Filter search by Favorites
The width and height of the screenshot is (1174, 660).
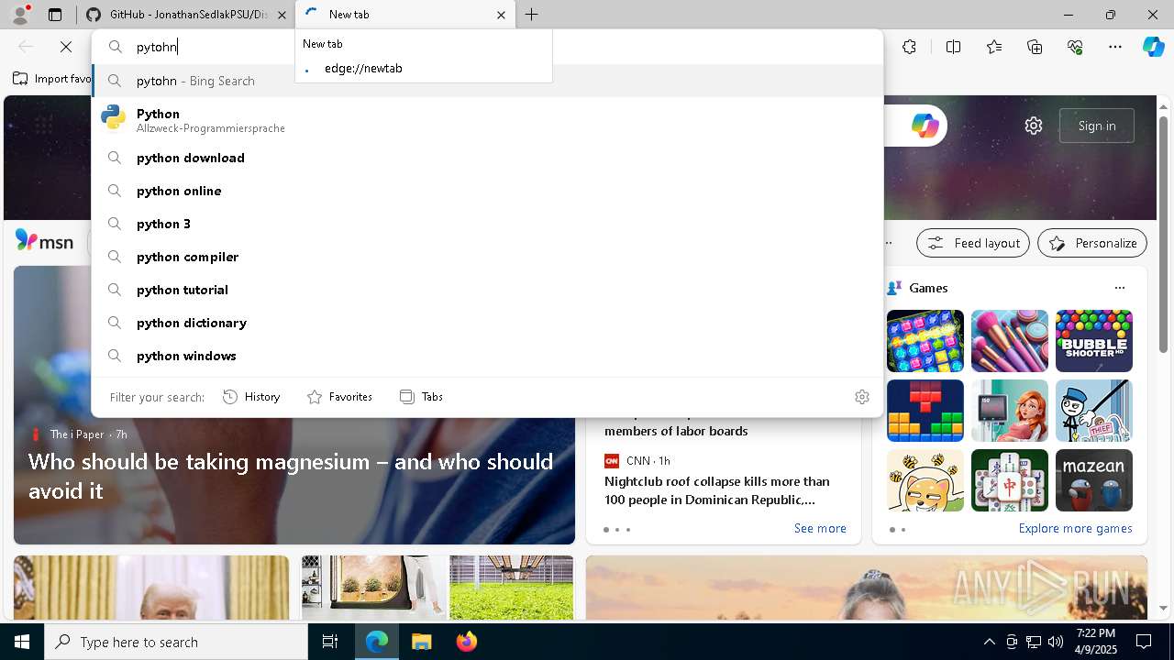coord(339,397)
